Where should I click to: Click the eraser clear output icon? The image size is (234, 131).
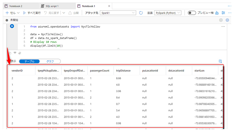click(x=19, y=53)
